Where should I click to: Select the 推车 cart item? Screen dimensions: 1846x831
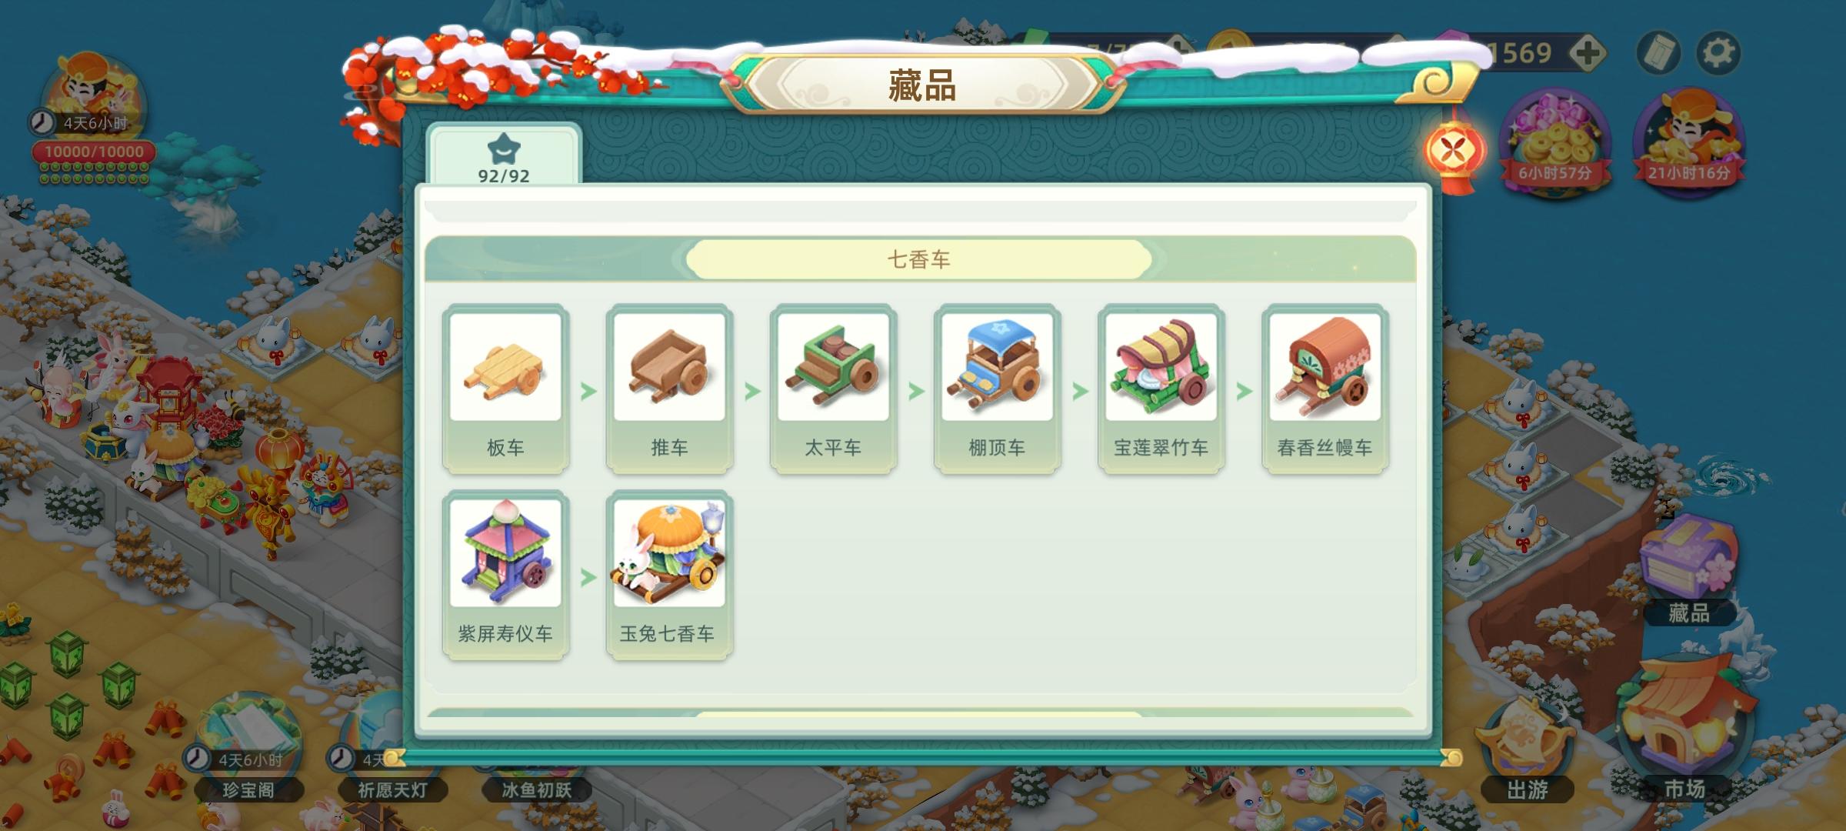coord(669,389)
